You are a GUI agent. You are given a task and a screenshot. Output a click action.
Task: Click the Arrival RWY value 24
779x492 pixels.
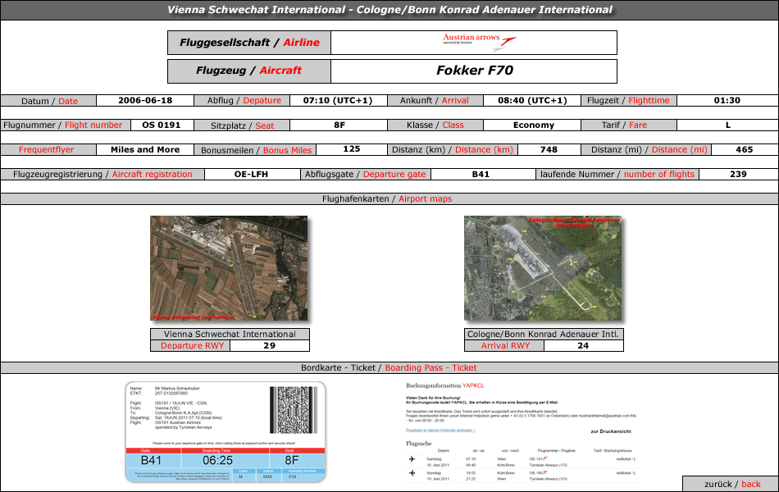tap(583, 346)
